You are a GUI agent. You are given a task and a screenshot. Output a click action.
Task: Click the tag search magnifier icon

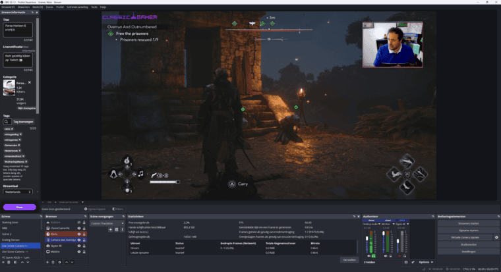coord(7,122)
